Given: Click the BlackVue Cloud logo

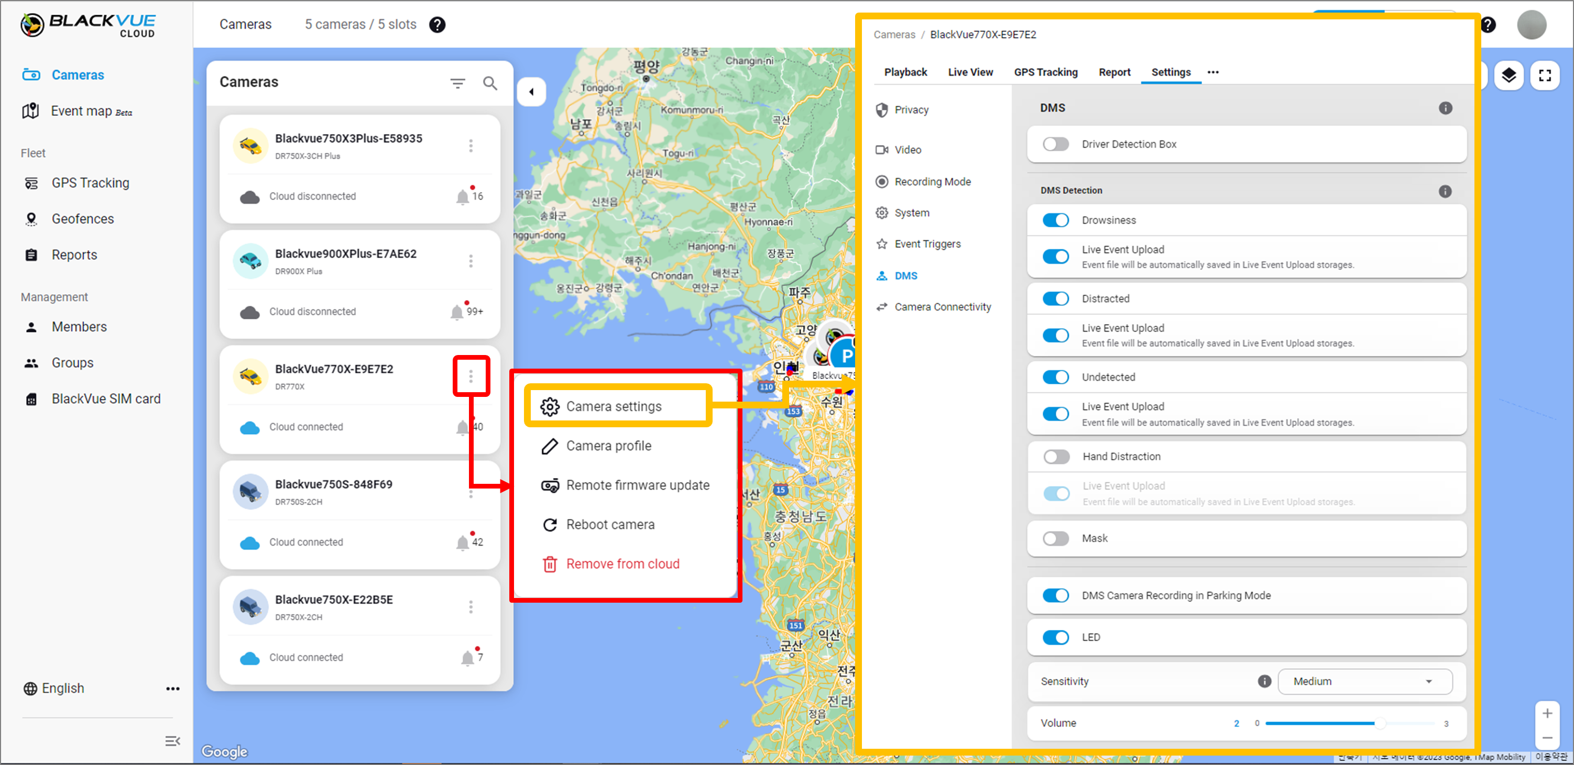Looking at the screenshot, I should click(88, 26).
